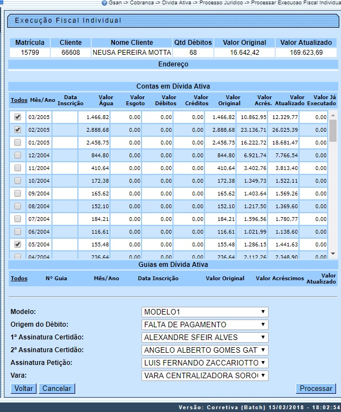Screen dimensions: 341x412
Task: Select the 12/2004 row checkbox
Action: pos(18,155)
